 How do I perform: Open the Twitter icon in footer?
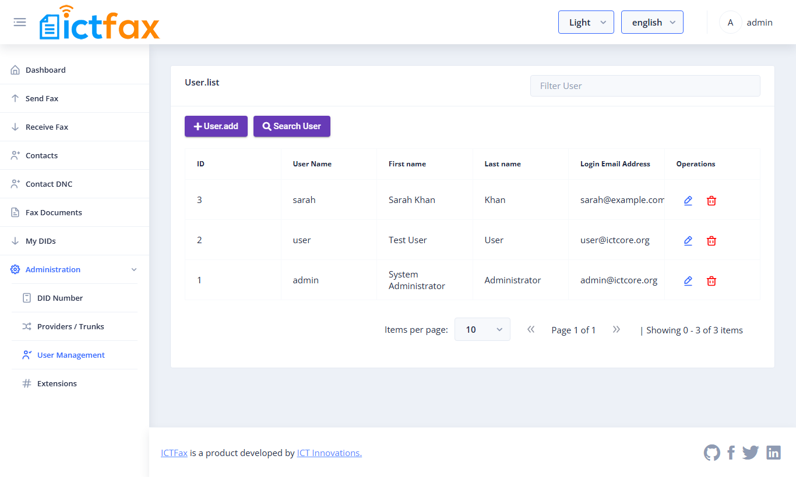coord(751,453)
